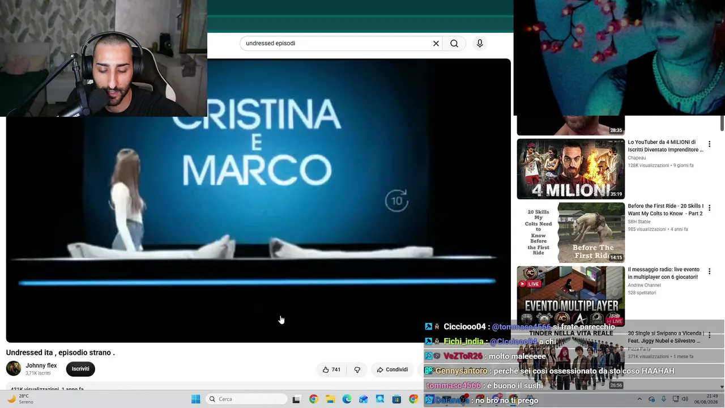
Task: Click '985 visualizzazioni • 4 anni fa' text
Action: 658,229
